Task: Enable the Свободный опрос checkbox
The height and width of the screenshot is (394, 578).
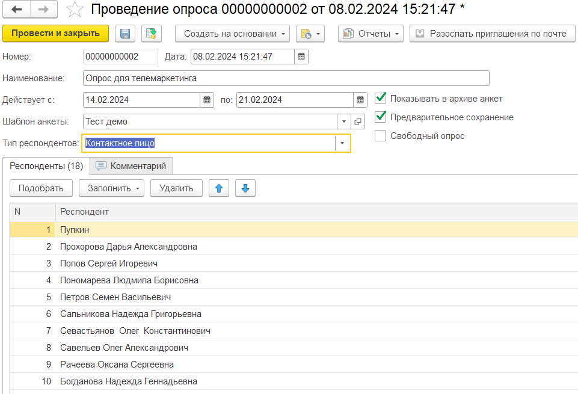Action: coord(380,136)
